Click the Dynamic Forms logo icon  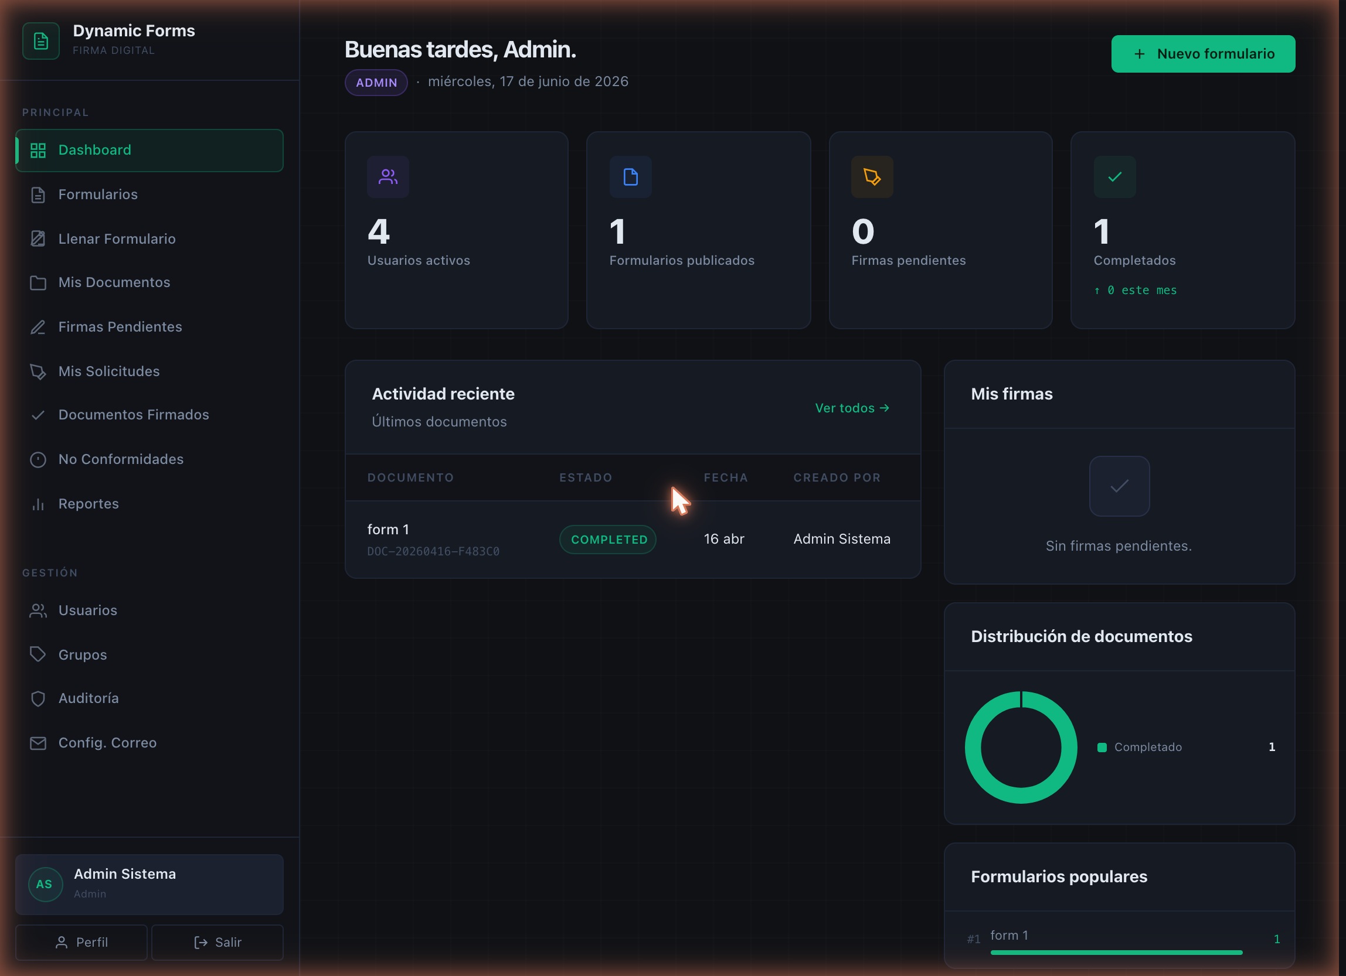coord(41,41)
